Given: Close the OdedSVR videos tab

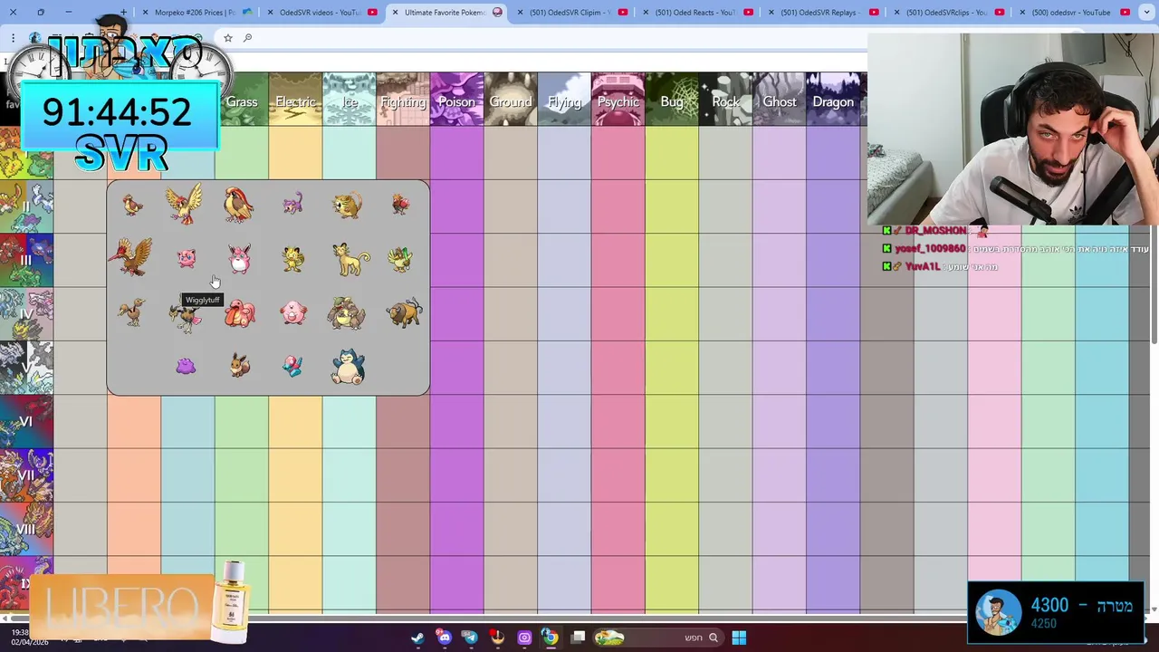Looking at the screenshot, I should (270, 13).
